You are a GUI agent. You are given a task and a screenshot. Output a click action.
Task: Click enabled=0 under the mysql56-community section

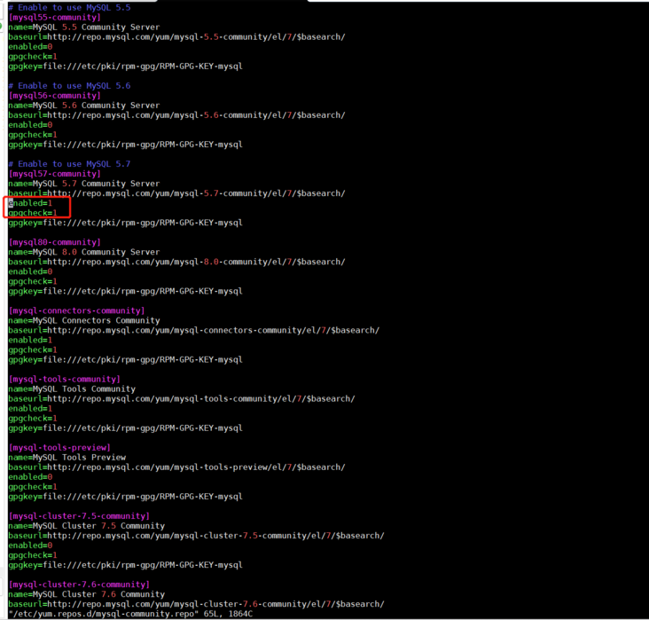pyautogui.click(x=30, y=125)
